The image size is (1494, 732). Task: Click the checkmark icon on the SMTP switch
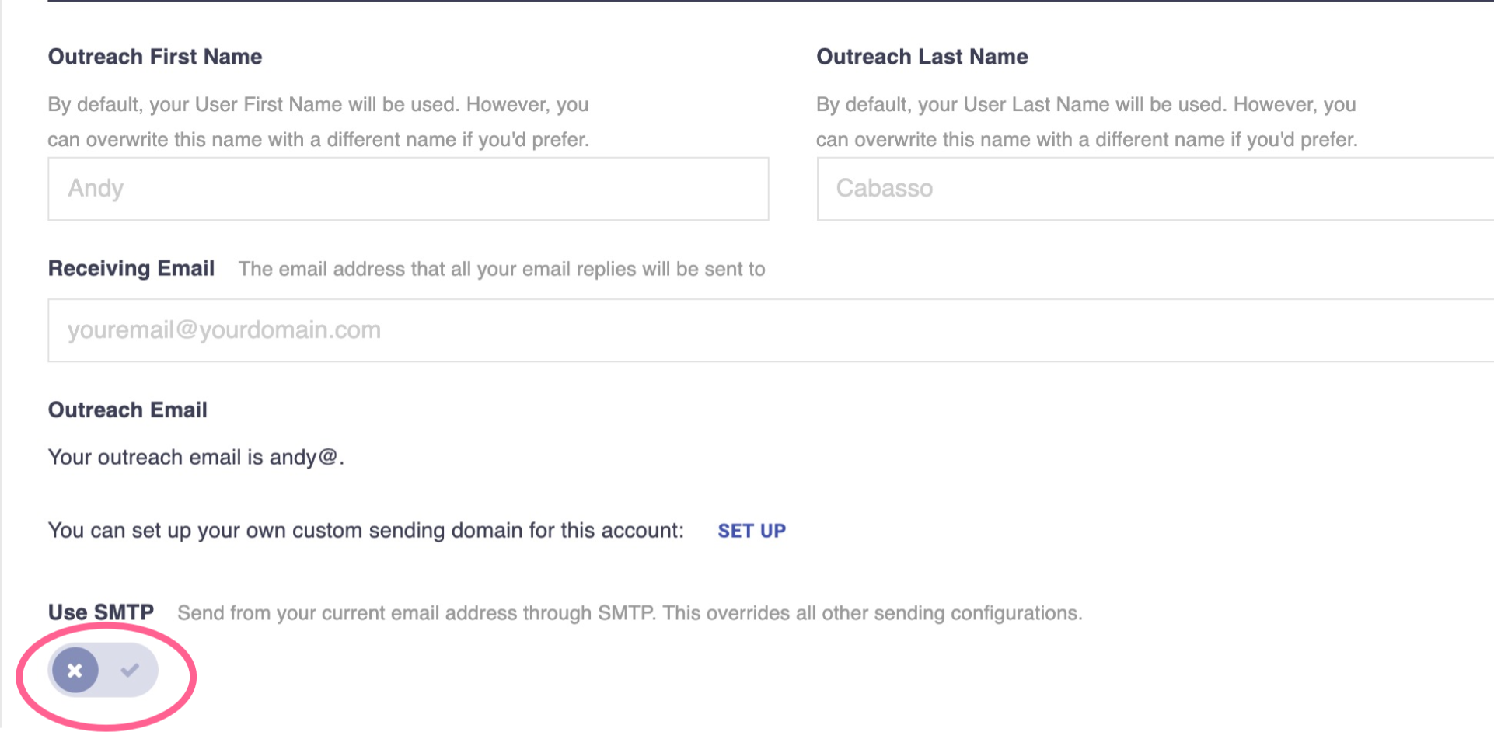point(131,669)
